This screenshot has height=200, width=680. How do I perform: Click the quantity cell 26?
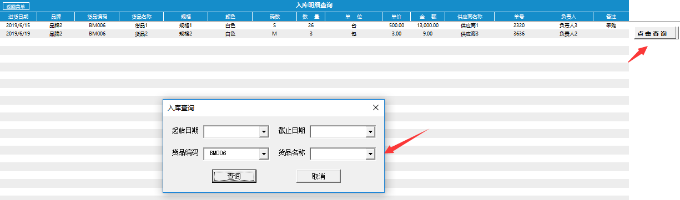pos(311,25)
